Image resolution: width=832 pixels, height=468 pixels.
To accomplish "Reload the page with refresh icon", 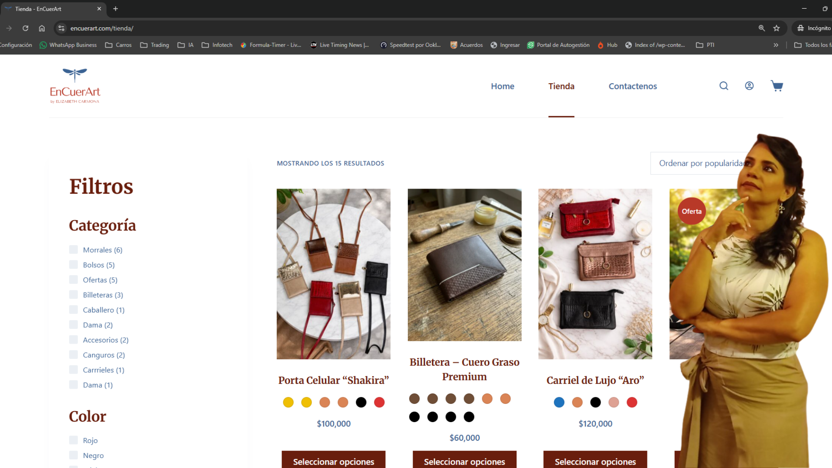I will [x=26, y=28].
